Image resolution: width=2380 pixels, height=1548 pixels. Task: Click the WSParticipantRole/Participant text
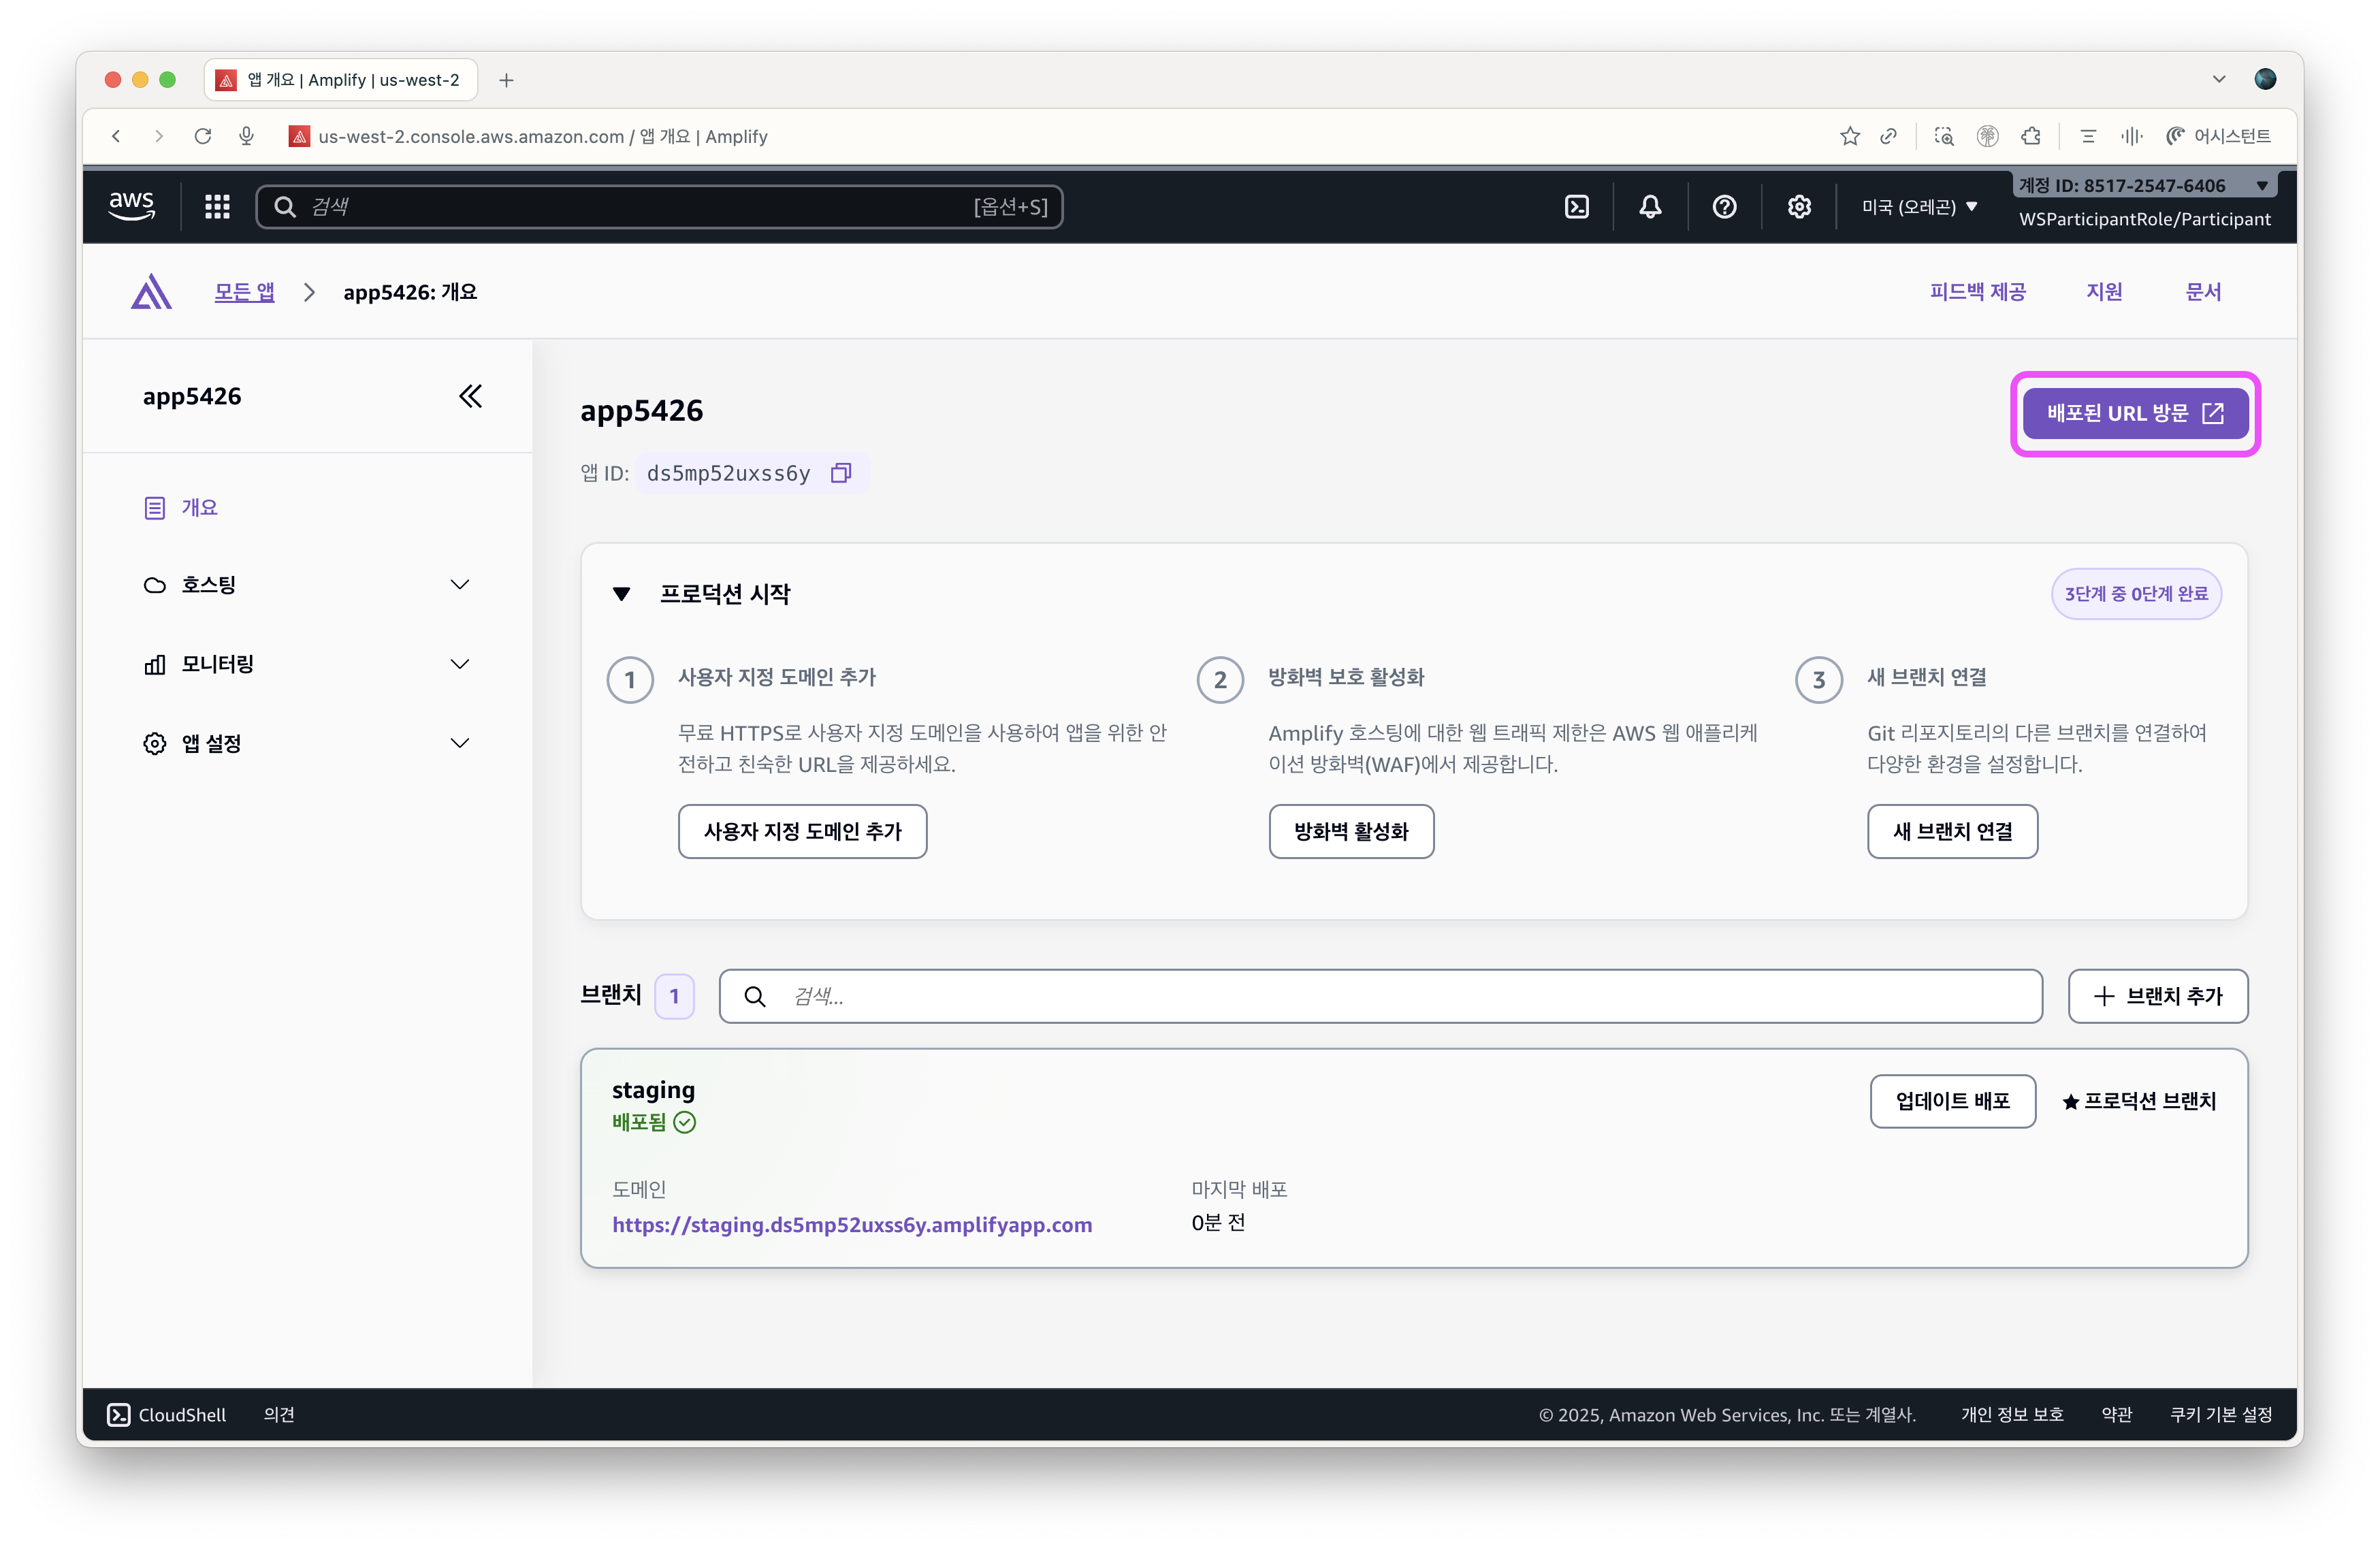(x=2144, y=219)
